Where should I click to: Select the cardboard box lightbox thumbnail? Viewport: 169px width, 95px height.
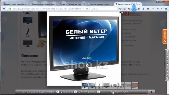coord(135,85)
